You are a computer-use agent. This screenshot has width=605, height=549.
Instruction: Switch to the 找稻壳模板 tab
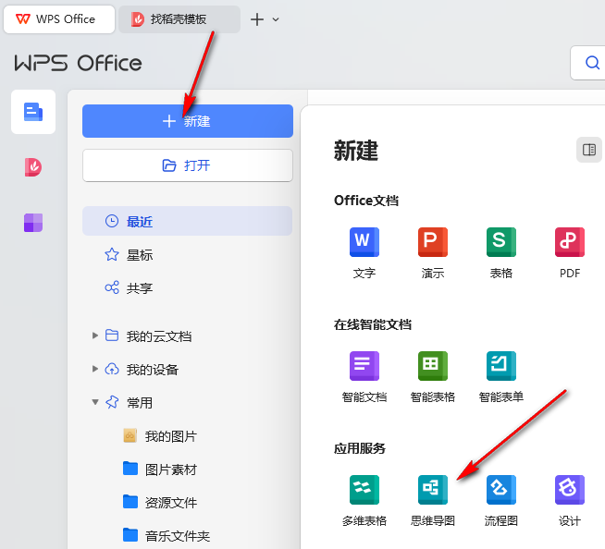pyautogui.click(x=179, y=18)
